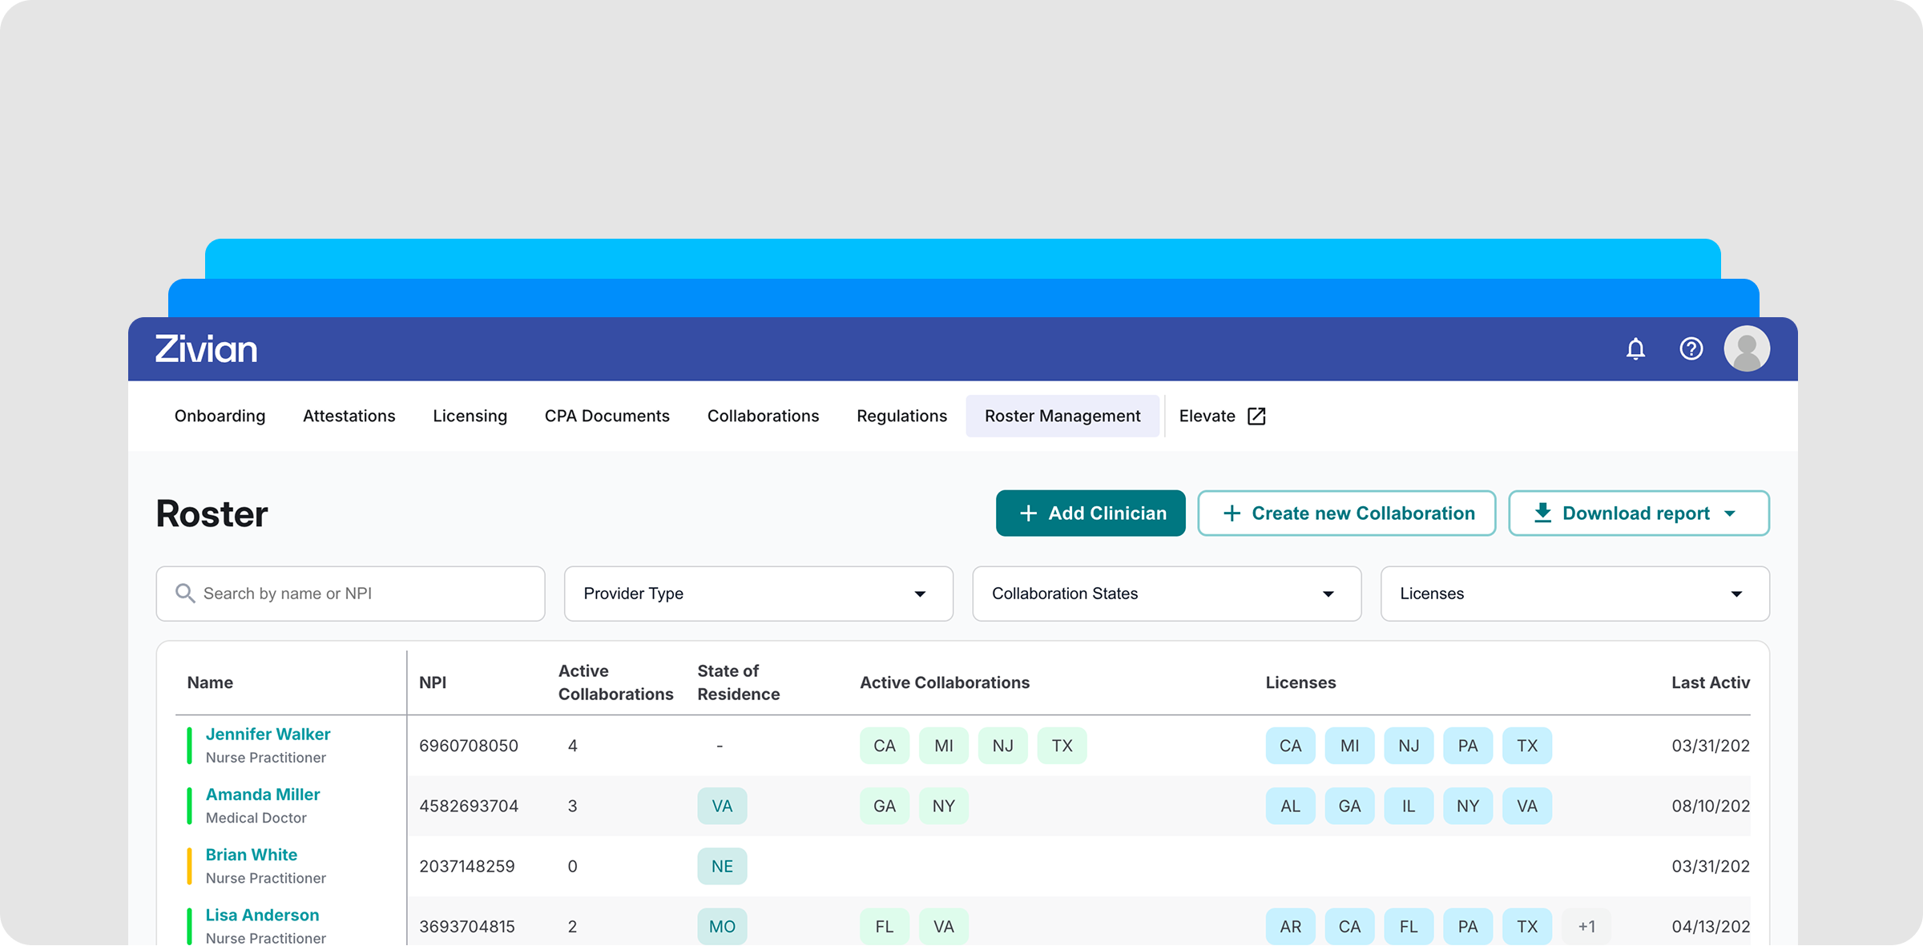Open the Elevate link
The width and height of the screenshot is (1923, 946).
coord(1222,417)
